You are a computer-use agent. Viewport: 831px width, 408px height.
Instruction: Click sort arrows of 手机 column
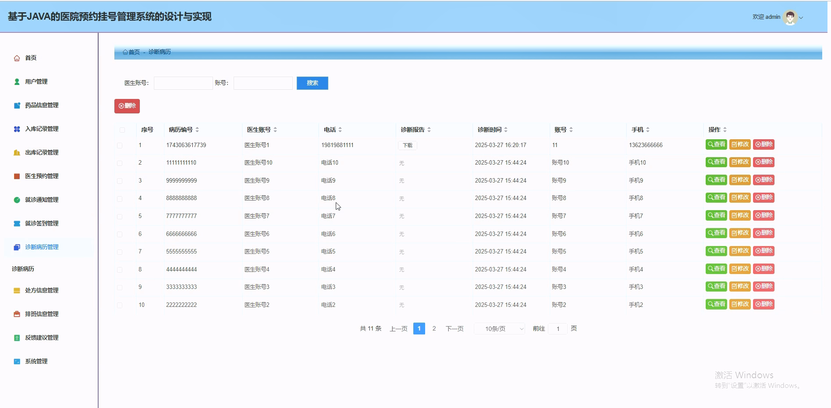pos(648,130)
